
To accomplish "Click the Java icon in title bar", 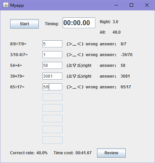I will (6, 5).
